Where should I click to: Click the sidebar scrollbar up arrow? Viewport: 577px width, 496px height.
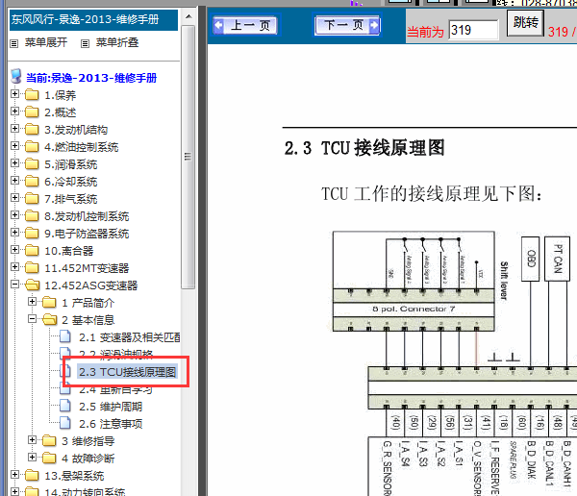point(188,16)
